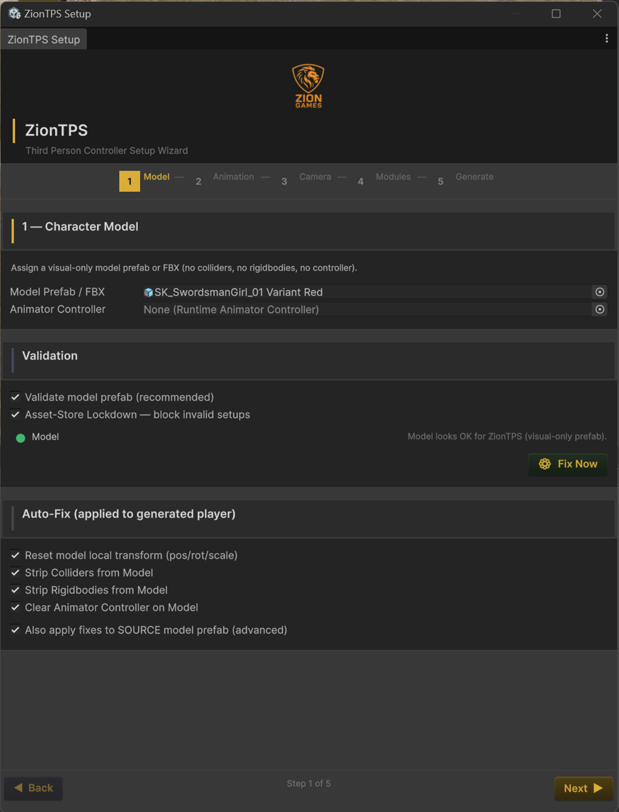The image size is (619, 812).
Task: Click the Model Prefab / FBX label
Action: click(57, 292)
